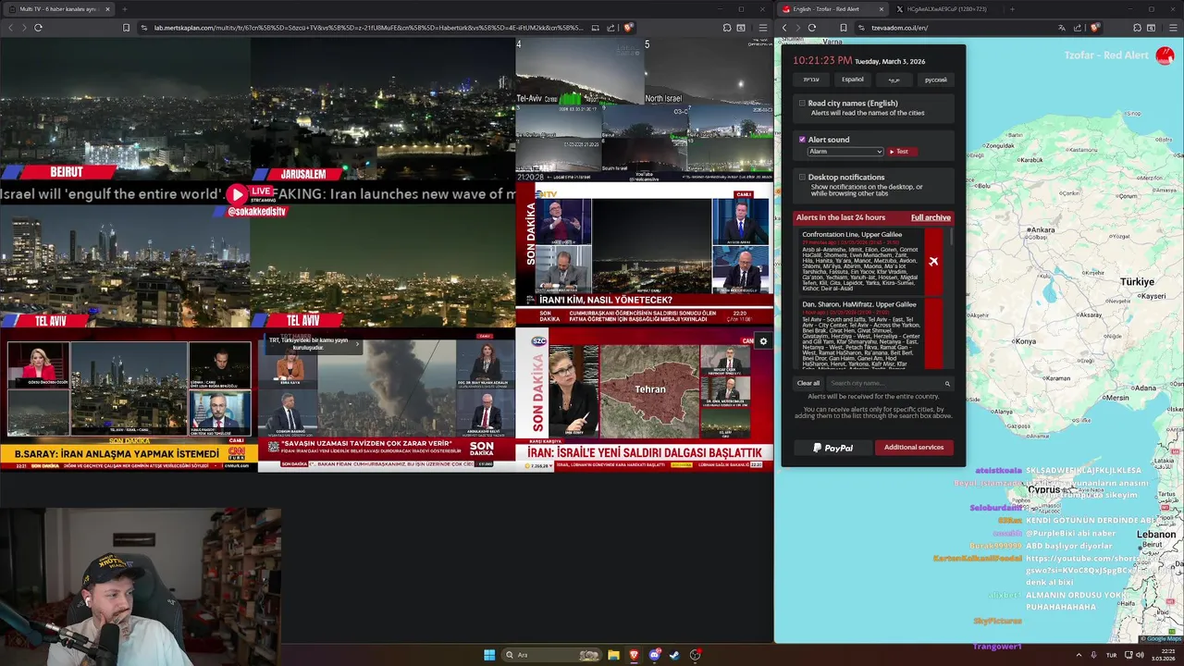Enable Desktop notifications checkbox
Screen dimensions: 1184x666
click(802, 177)
